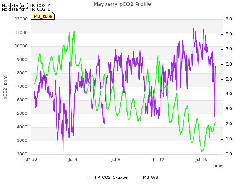
Task: Click the MB_WS legend entry
Action: coord(146,177)
